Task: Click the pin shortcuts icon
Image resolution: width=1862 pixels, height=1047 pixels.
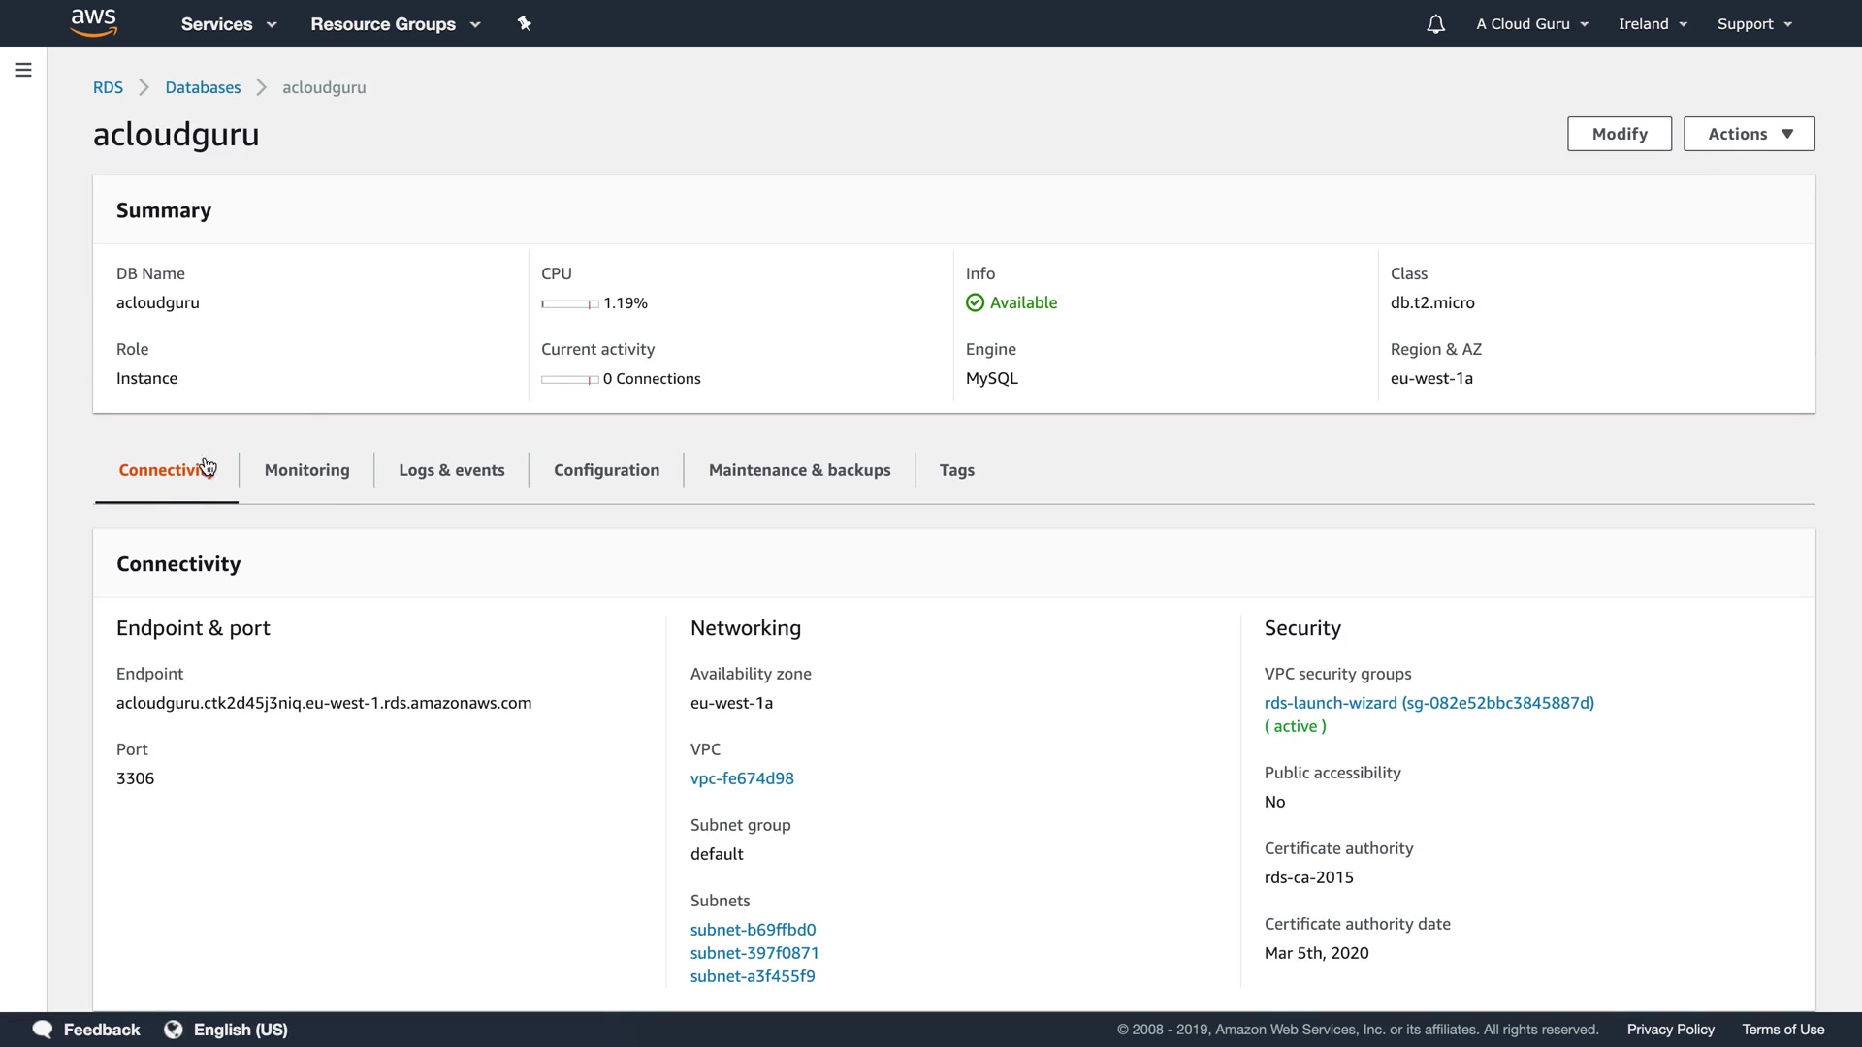Action: (x=525, y=23)
